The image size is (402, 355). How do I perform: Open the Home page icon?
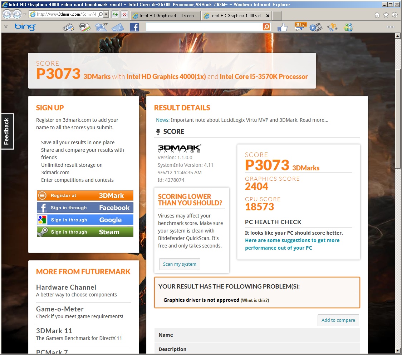pos(377,15)
